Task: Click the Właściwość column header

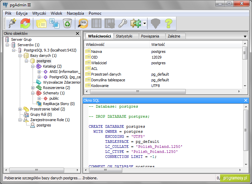Action: click(117, 44)
